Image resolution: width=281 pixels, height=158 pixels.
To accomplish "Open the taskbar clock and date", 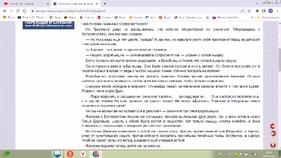I will pos(269,154).
